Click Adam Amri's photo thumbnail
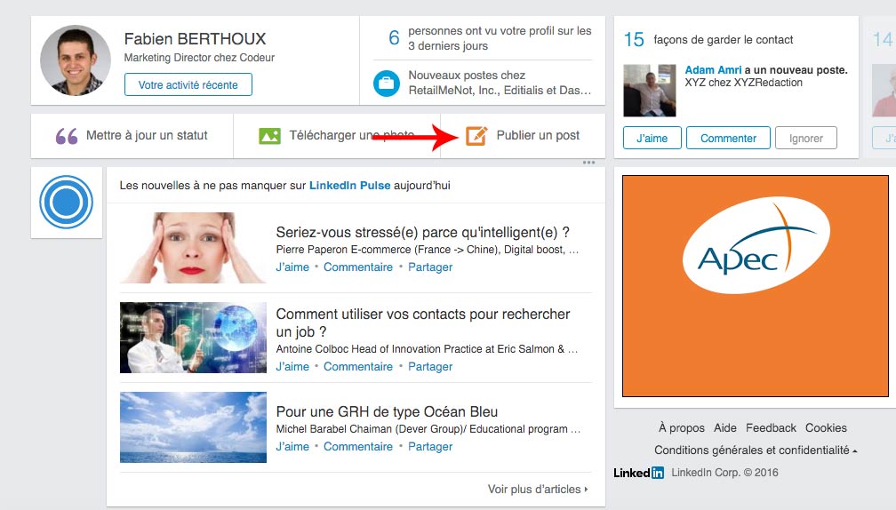Screen dimensions: 896x510 coord(649,91)
